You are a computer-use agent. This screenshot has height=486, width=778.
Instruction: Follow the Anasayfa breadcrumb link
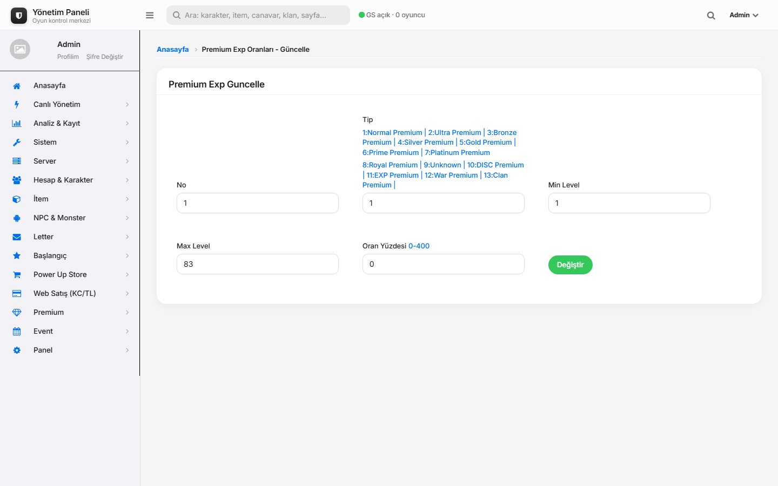pos(173,49)
